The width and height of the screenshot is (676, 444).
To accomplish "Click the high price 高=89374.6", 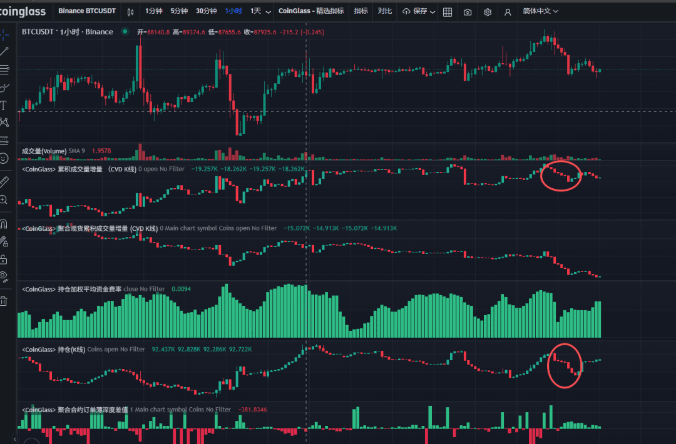I will coord(189,32).
